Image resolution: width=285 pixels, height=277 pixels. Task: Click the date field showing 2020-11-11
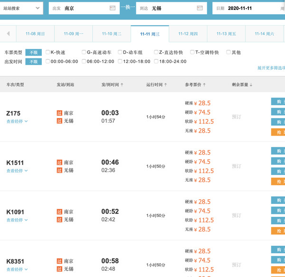[x=248, y=8]
